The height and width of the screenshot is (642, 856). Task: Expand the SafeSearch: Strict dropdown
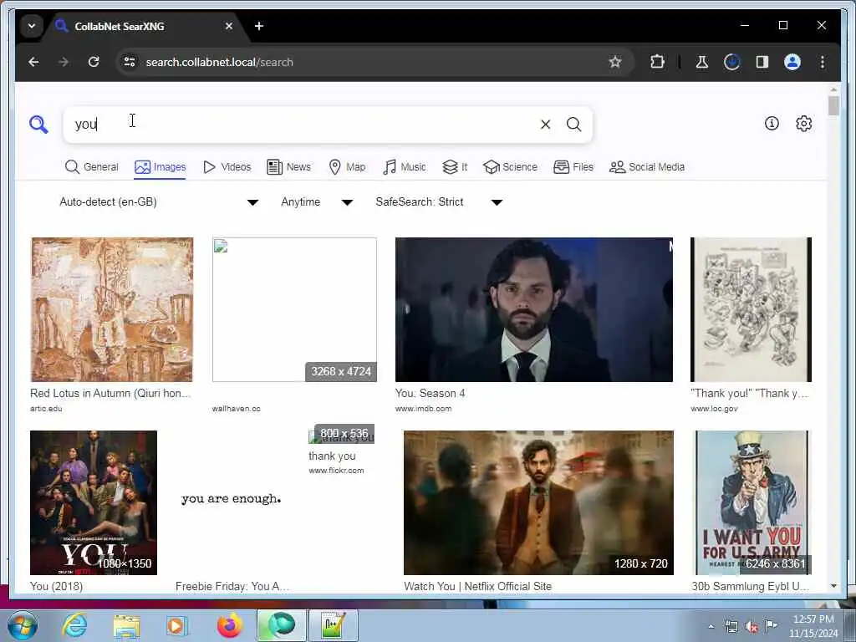click(x=438, y=202)
